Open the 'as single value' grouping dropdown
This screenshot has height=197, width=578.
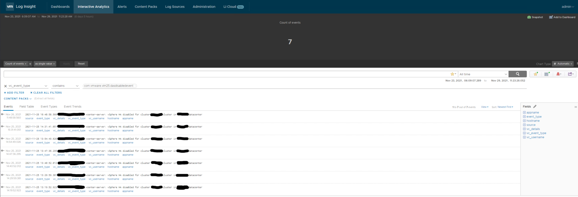tap(45, 64)
